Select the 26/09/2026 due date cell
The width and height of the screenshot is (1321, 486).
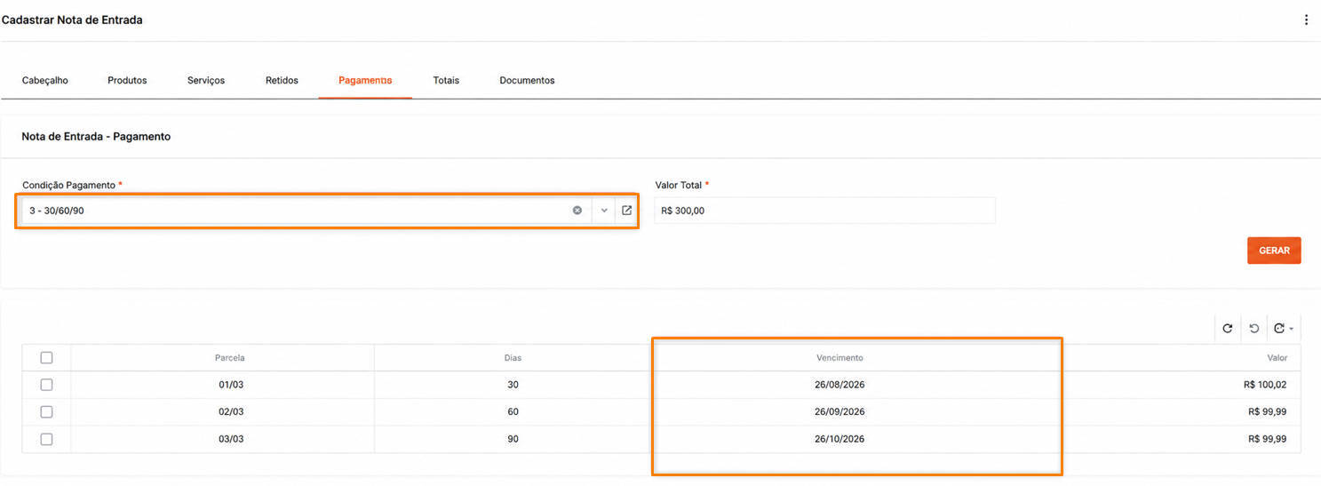click(x=840, y=412)
